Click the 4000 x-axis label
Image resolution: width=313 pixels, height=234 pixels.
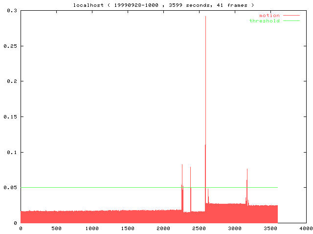[x=306, y=228]
